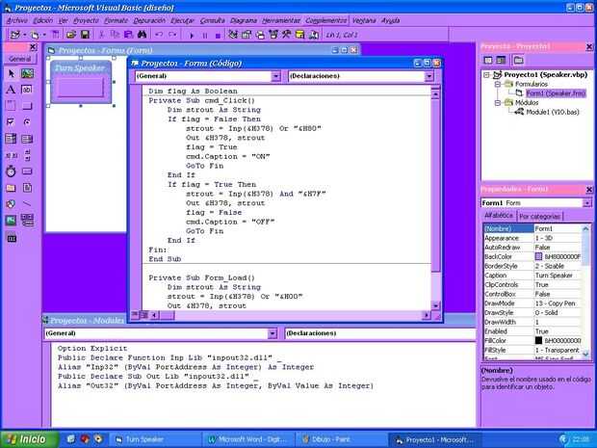Select the Frame control tool
Screen dimensions: 597x448
coord(11,106)
